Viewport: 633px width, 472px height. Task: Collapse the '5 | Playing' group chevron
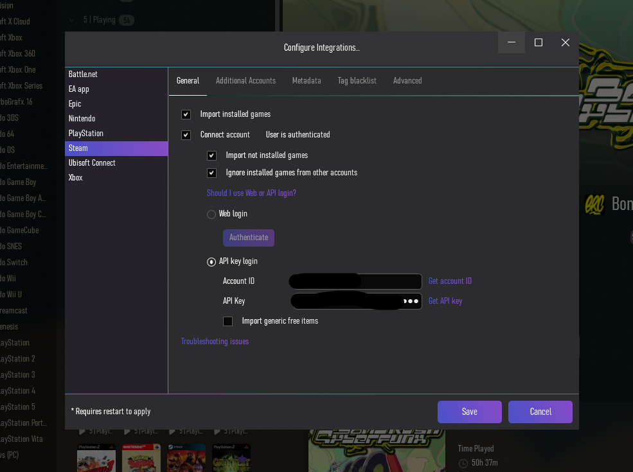71,20
